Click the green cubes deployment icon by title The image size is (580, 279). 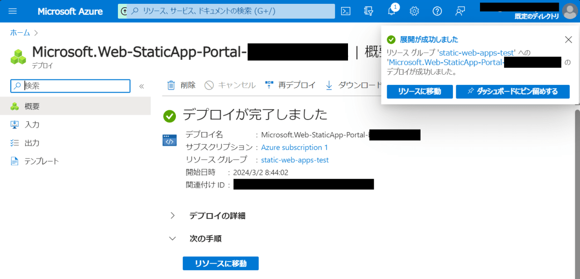pyautogui.click(x=19, y=56)
